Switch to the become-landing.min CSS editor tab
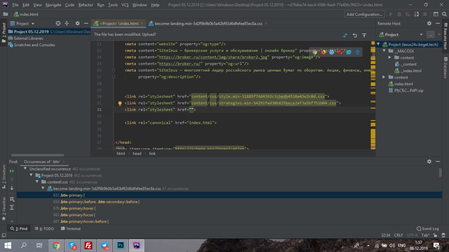449x252 pixels. pyautogui.click(x=208, y=23)
